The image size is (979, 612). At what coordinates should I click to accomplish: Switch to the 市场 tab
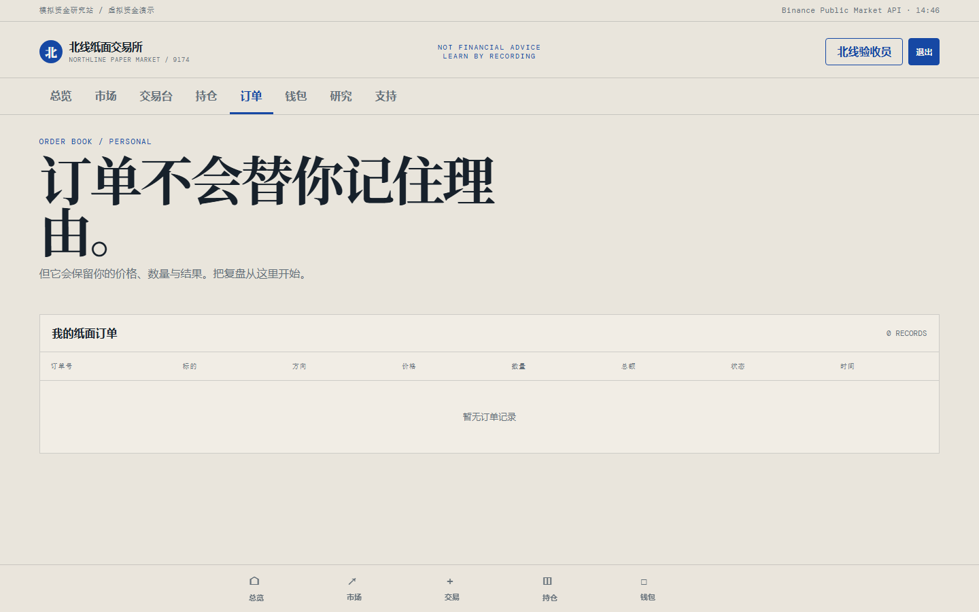click(x=105, y=96)
